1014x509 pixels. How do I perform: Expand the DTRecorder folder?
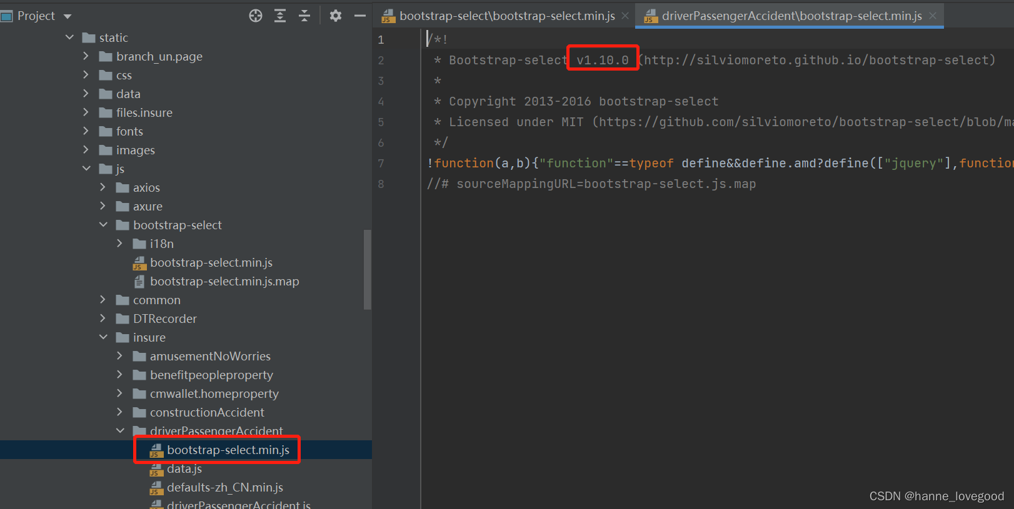click(103, 319)
